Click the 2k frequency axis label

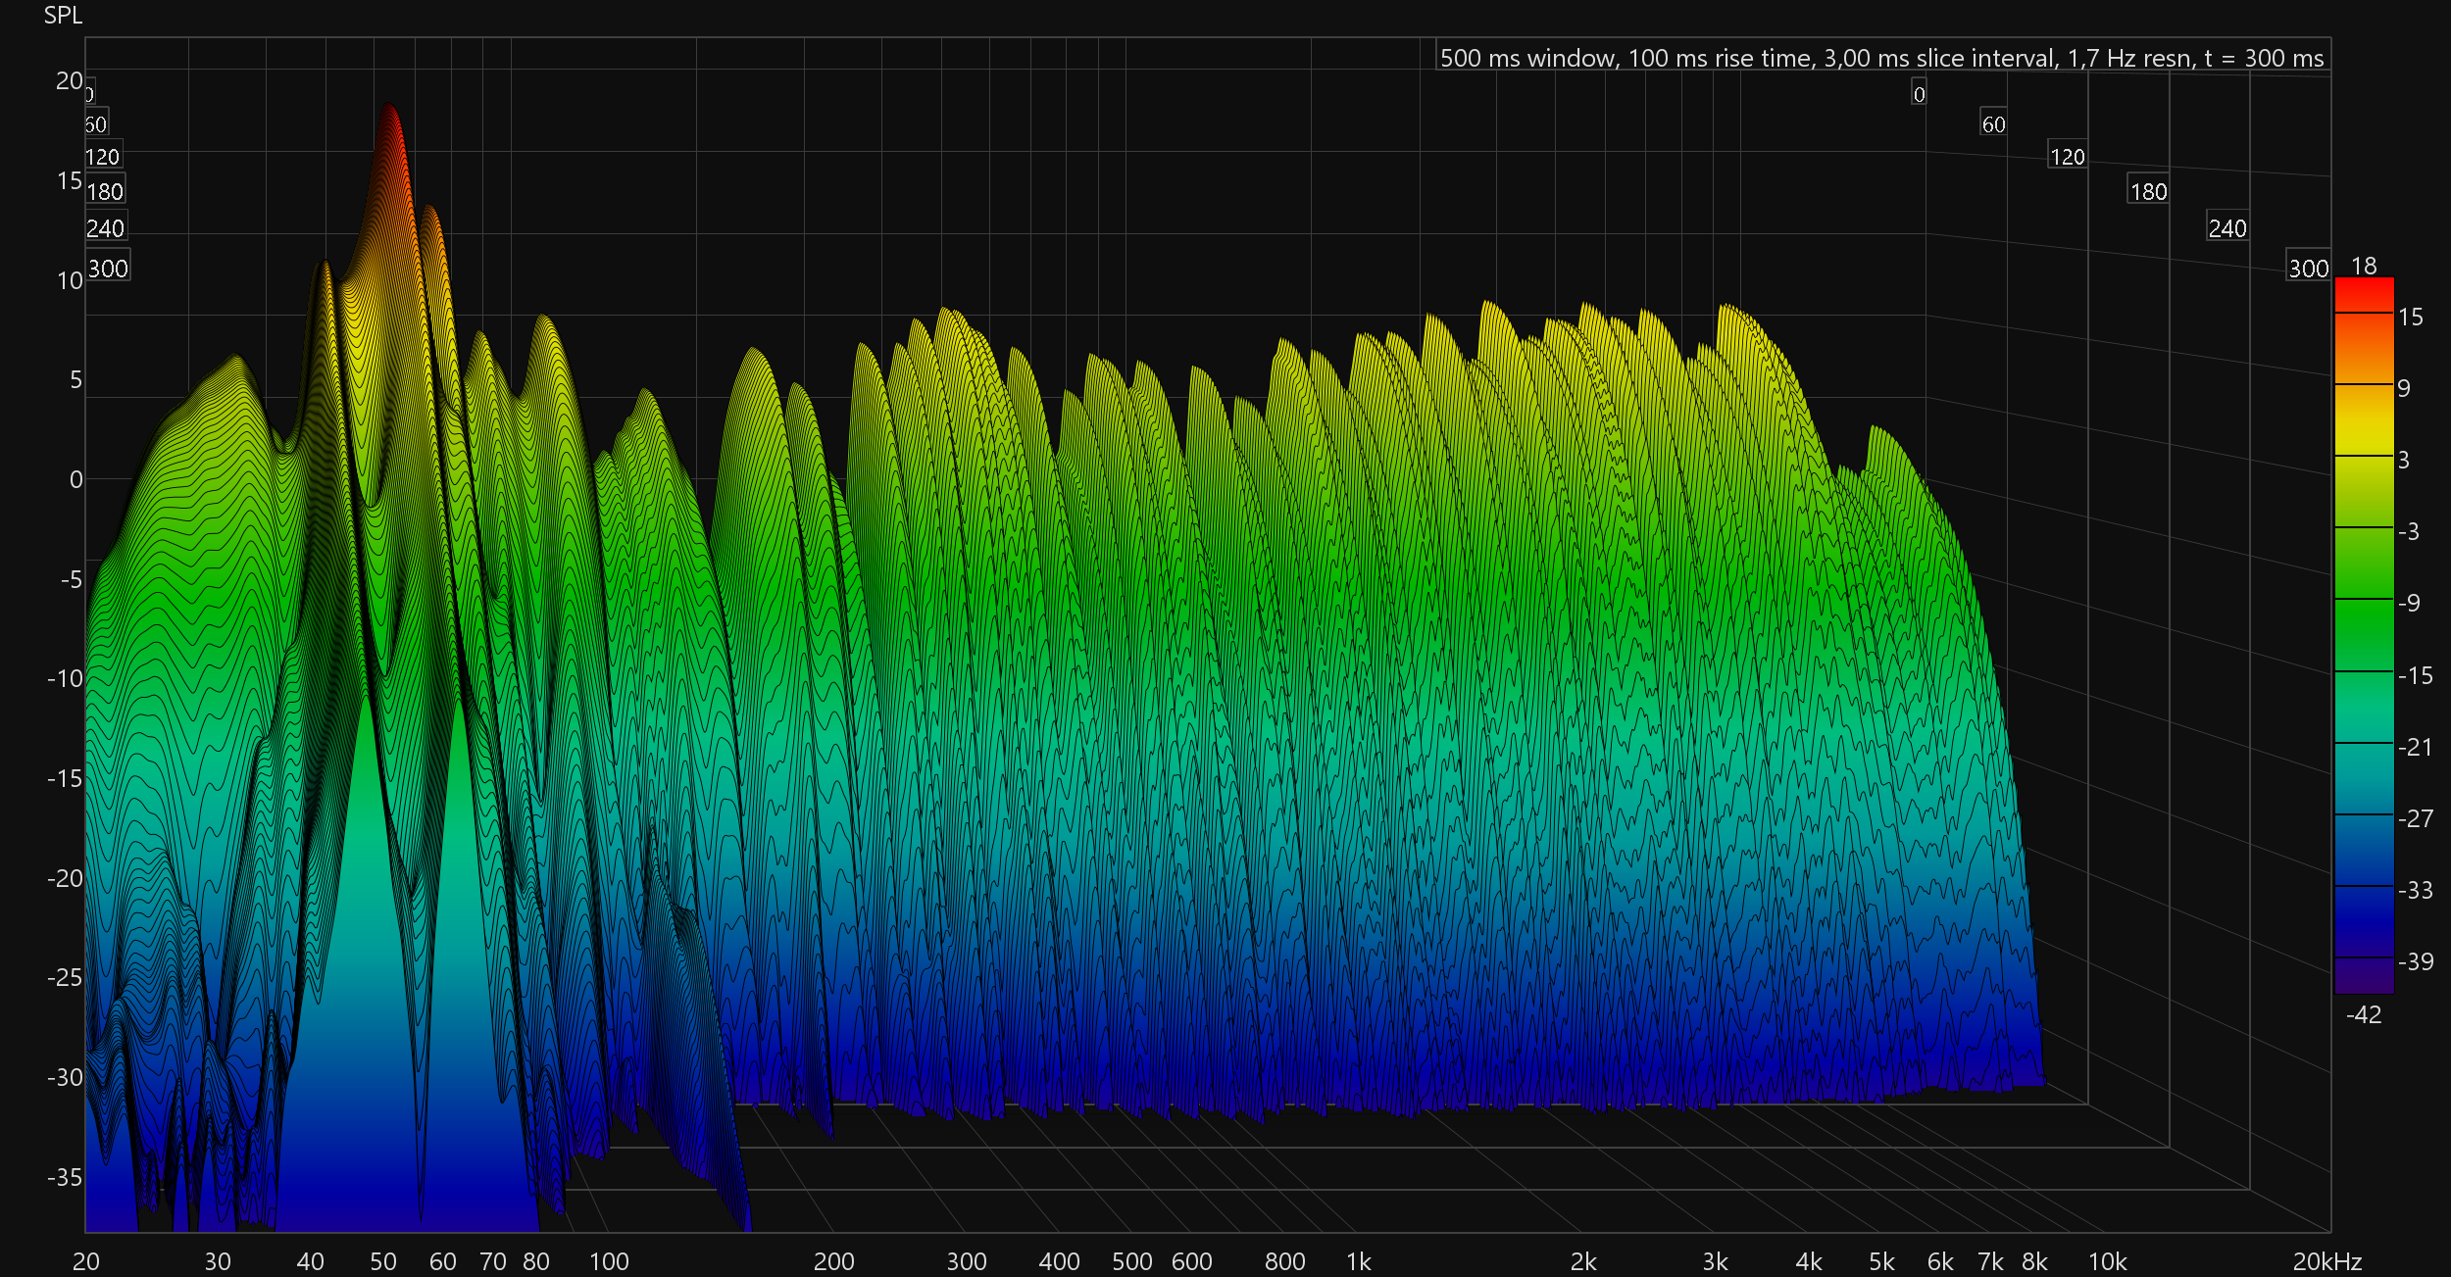(x=1584, y=1261)
